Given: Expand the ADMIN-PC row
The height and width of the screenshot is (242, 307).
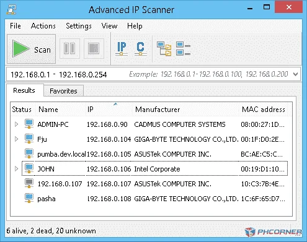Looking at the screenshot, I should [16, 124].
